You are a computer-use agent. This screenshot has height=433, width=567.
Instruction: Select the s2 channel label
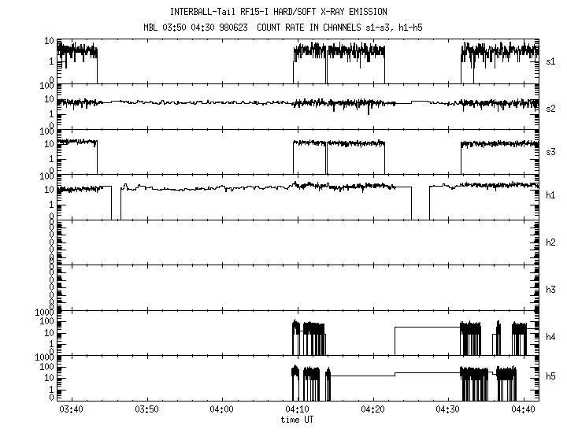(x=550, y=108)
